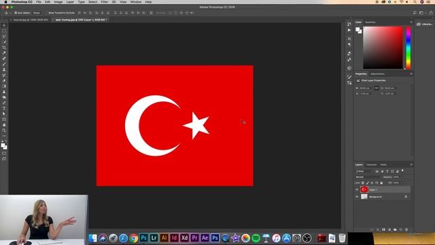Open Lightroom from the Dock
The image size is (435, 245).
tap(154, 238)
